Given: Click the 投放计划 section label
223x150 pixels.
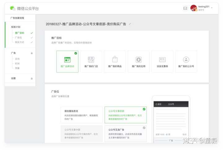Looking at the screenshot, I should click(16, 27).
